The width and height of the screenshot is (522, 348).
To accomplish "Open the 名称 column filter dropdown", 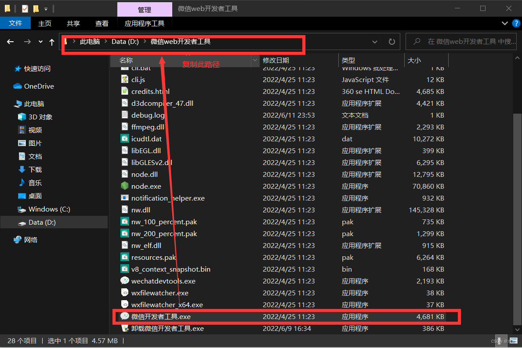I will click(x=255, y=60).
